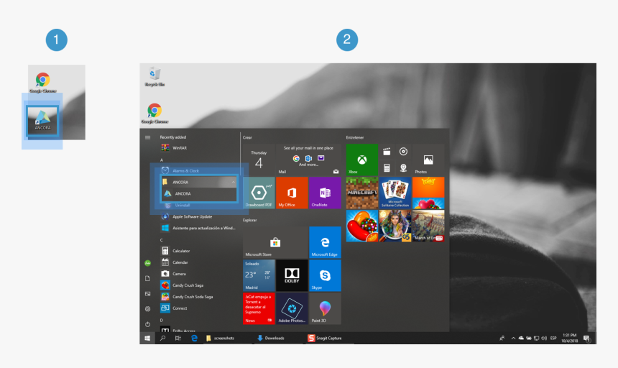618x368 pixels.
Task: Open Pictures from the Start sidebar
Action: click(147, 293)
